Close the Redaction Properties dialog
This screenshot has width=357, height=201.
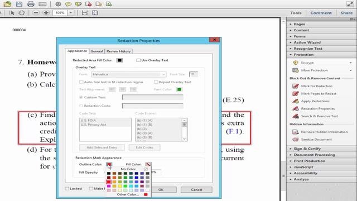[x=214, y=40]
